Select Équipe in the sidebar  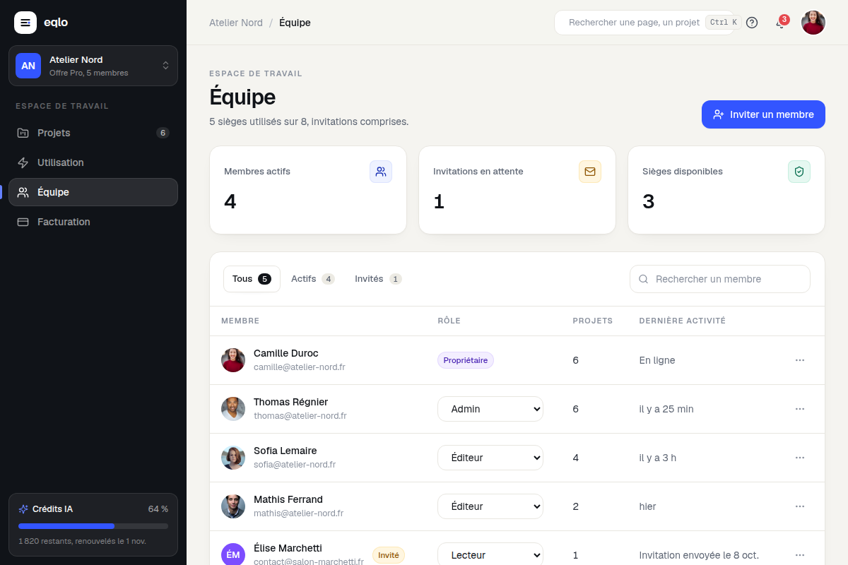click(93, 192)
